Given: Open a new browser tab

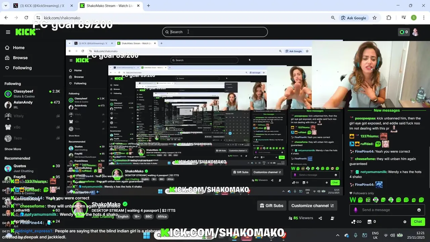Looking at the screenshot, I should pyautogui.click(x=148, y=6).
